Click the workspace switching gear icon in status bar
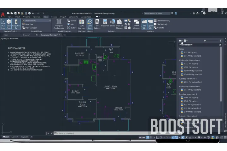 pyautogui.click(x=199, y=137)
